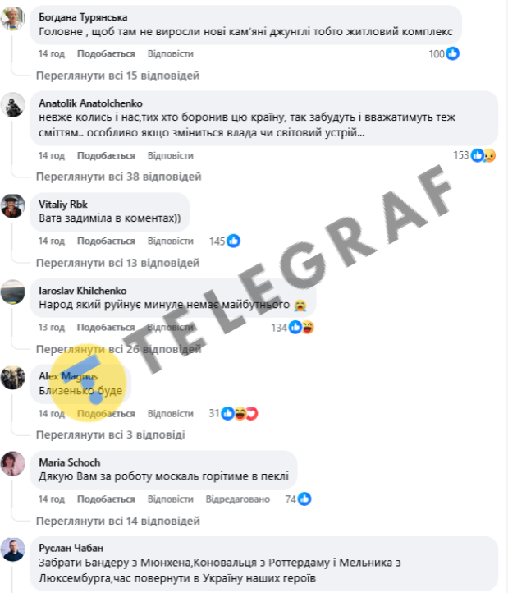The width and height of the screenshot is (508, 593).
Task: Expand all 38 replies under Anatolik Anatolchenko
Action: click(119, 177)
